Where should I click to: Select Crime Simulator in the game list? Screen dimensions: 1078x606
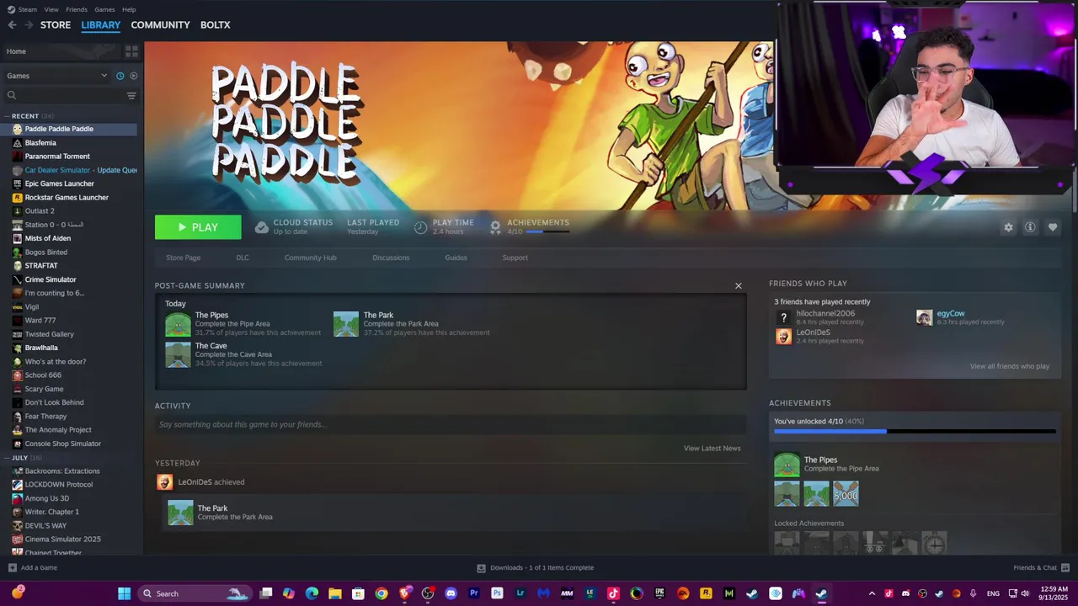click(51, 279)
